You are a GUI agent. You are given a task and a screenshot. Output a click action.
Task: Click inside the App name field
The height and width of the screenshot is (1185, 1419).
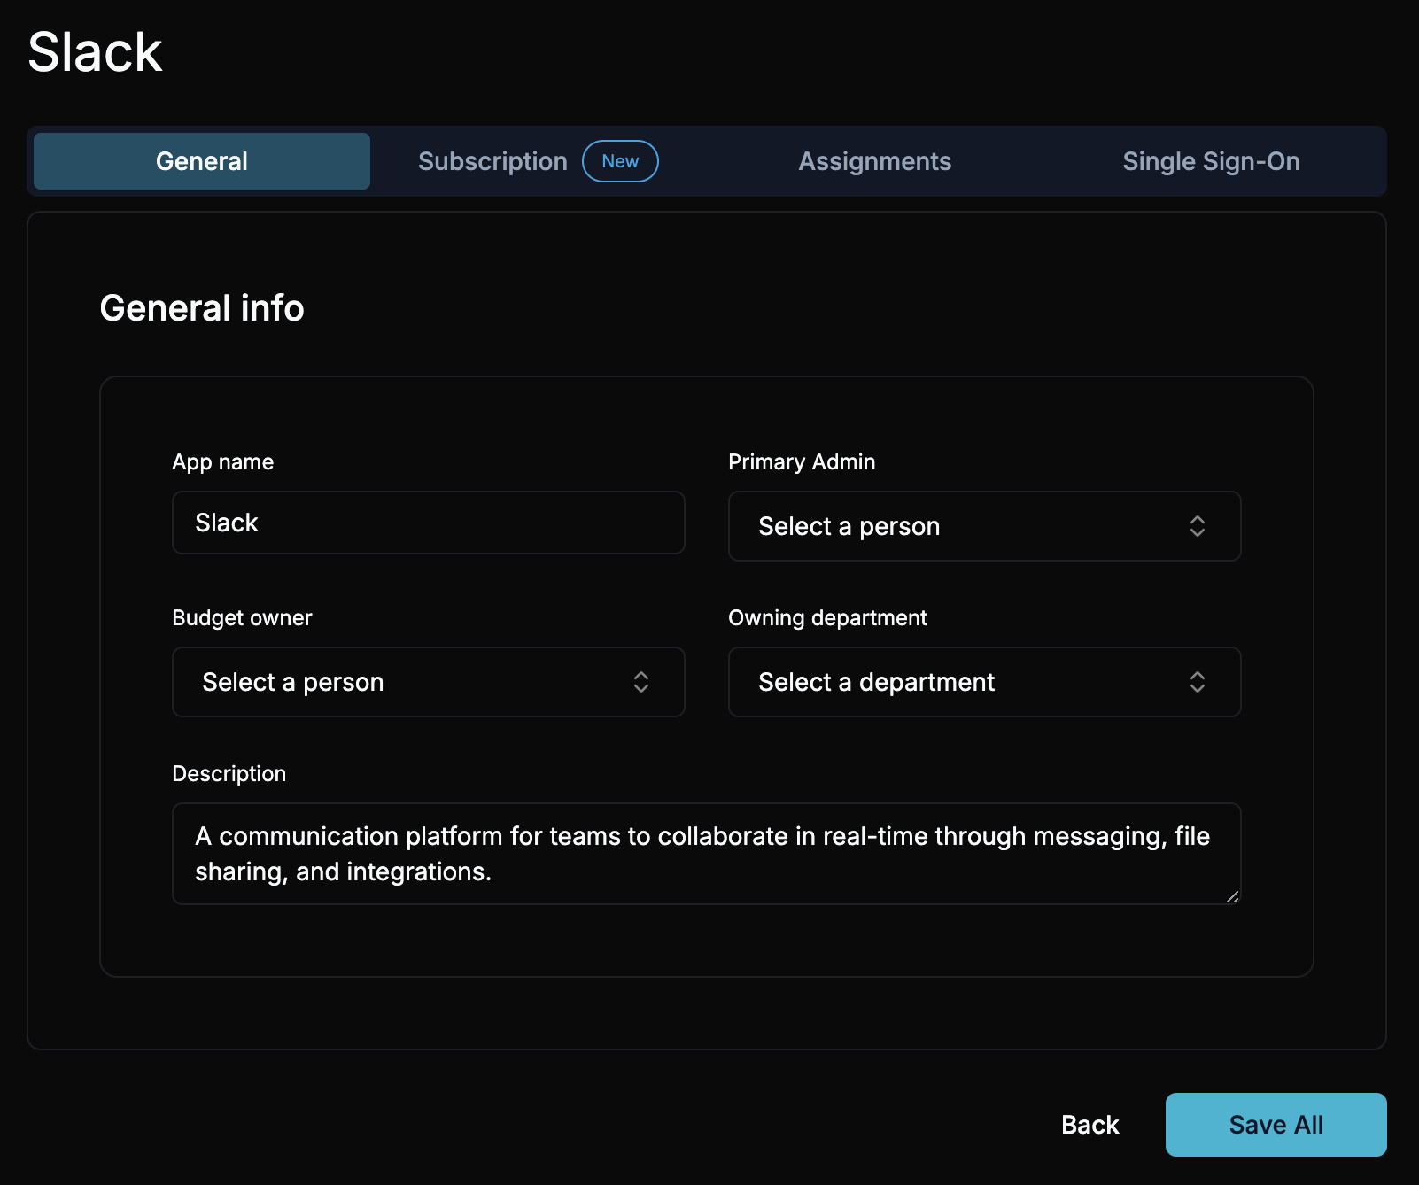pyautogui.click(x=428, y=523)
